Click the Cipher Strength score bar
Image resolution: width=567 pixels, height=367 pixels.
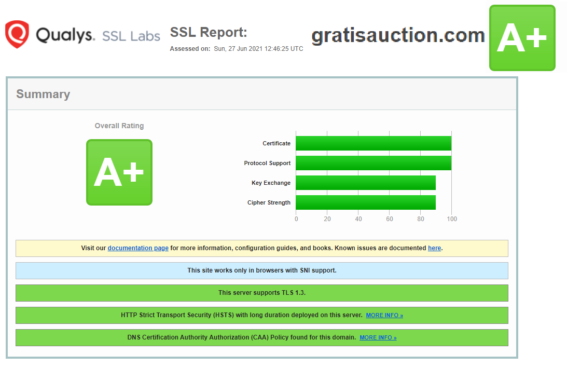pos(366,202)
